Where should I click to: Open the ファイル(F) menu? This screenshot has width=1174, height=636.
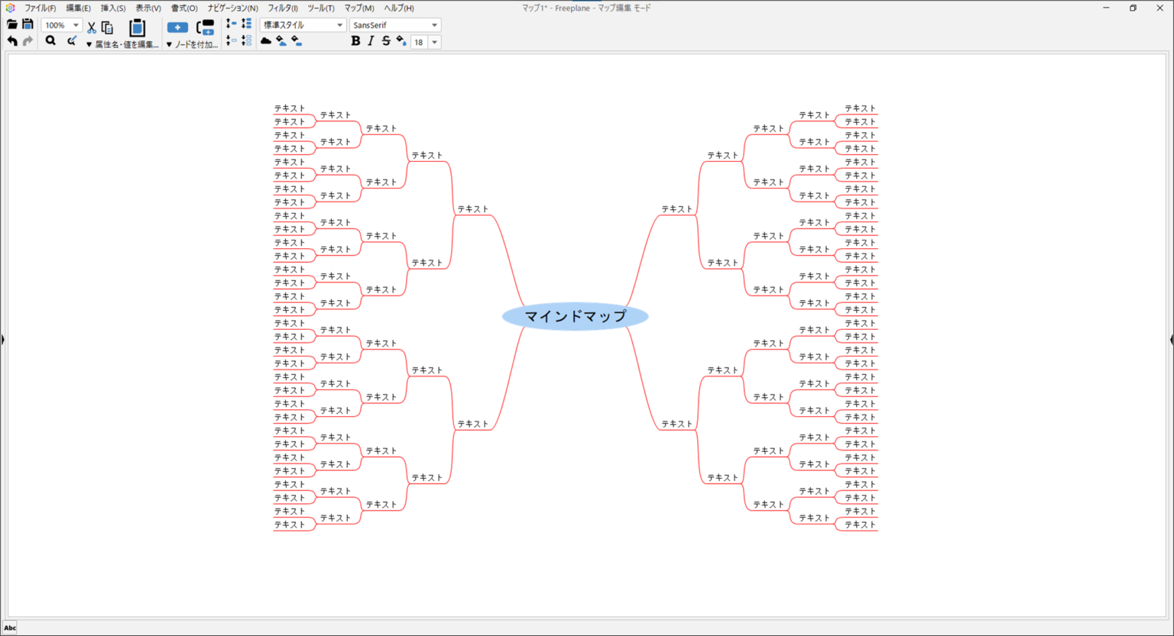(x=38, y=8)
